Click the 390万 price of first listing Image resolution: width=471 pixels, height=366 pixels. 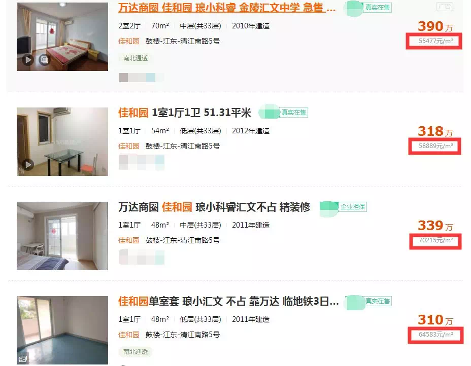(435, 26)
